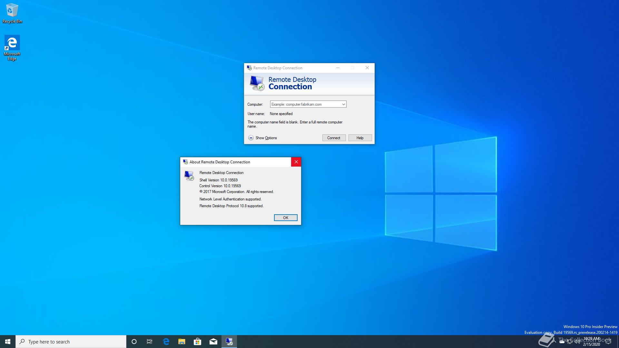Open the Recycle Bin desktop icon
The image size is (619, 348).
click(12, 13)
